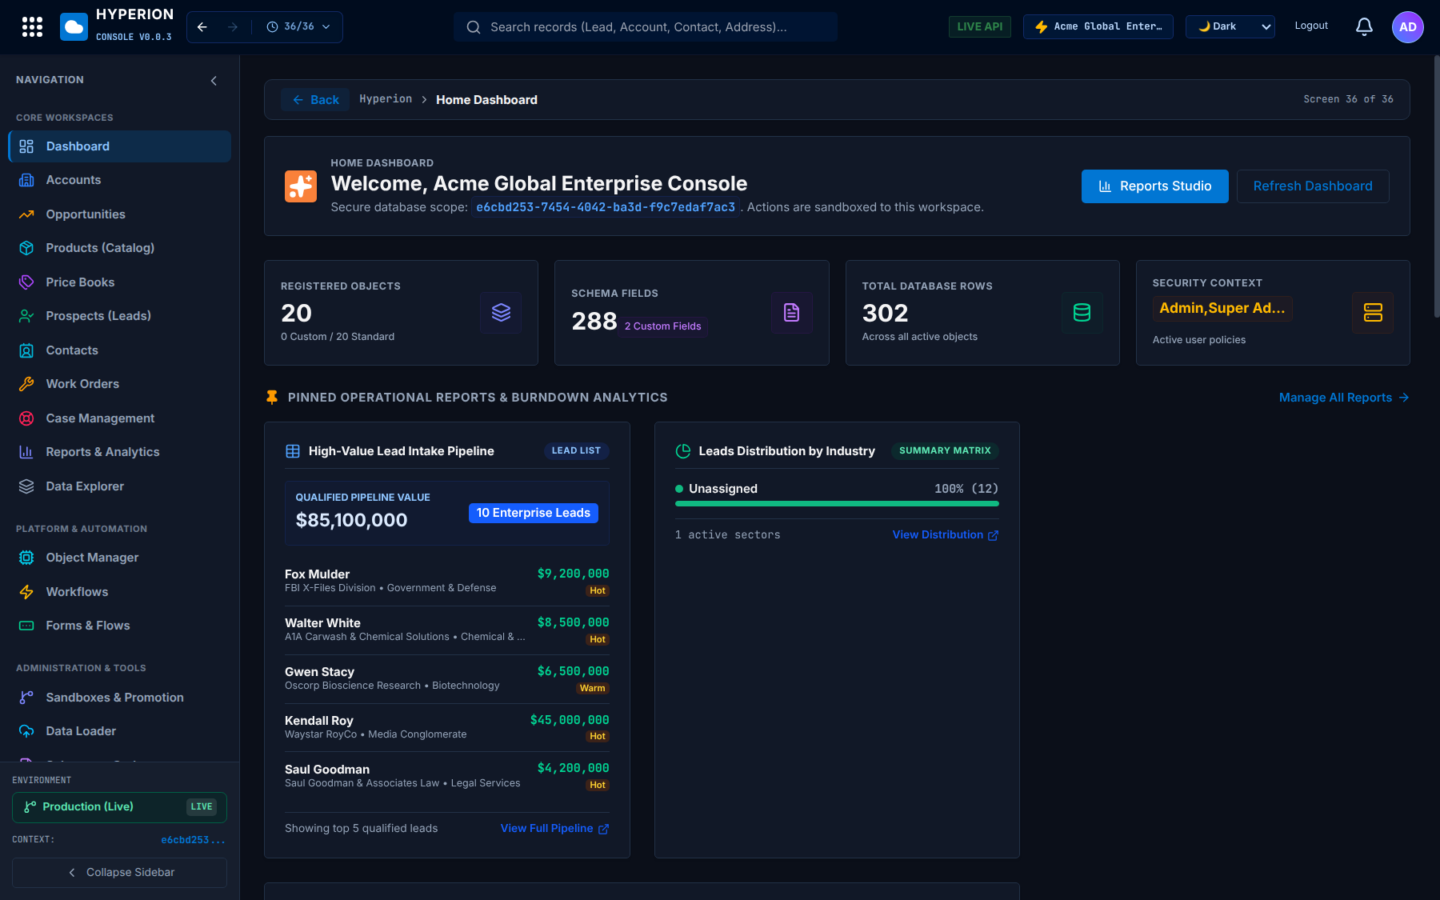Image resolution: width=1440 pixels, height=900 pixels.
Task: Click Refresh Dashboard
Action: coord(1313,186)
